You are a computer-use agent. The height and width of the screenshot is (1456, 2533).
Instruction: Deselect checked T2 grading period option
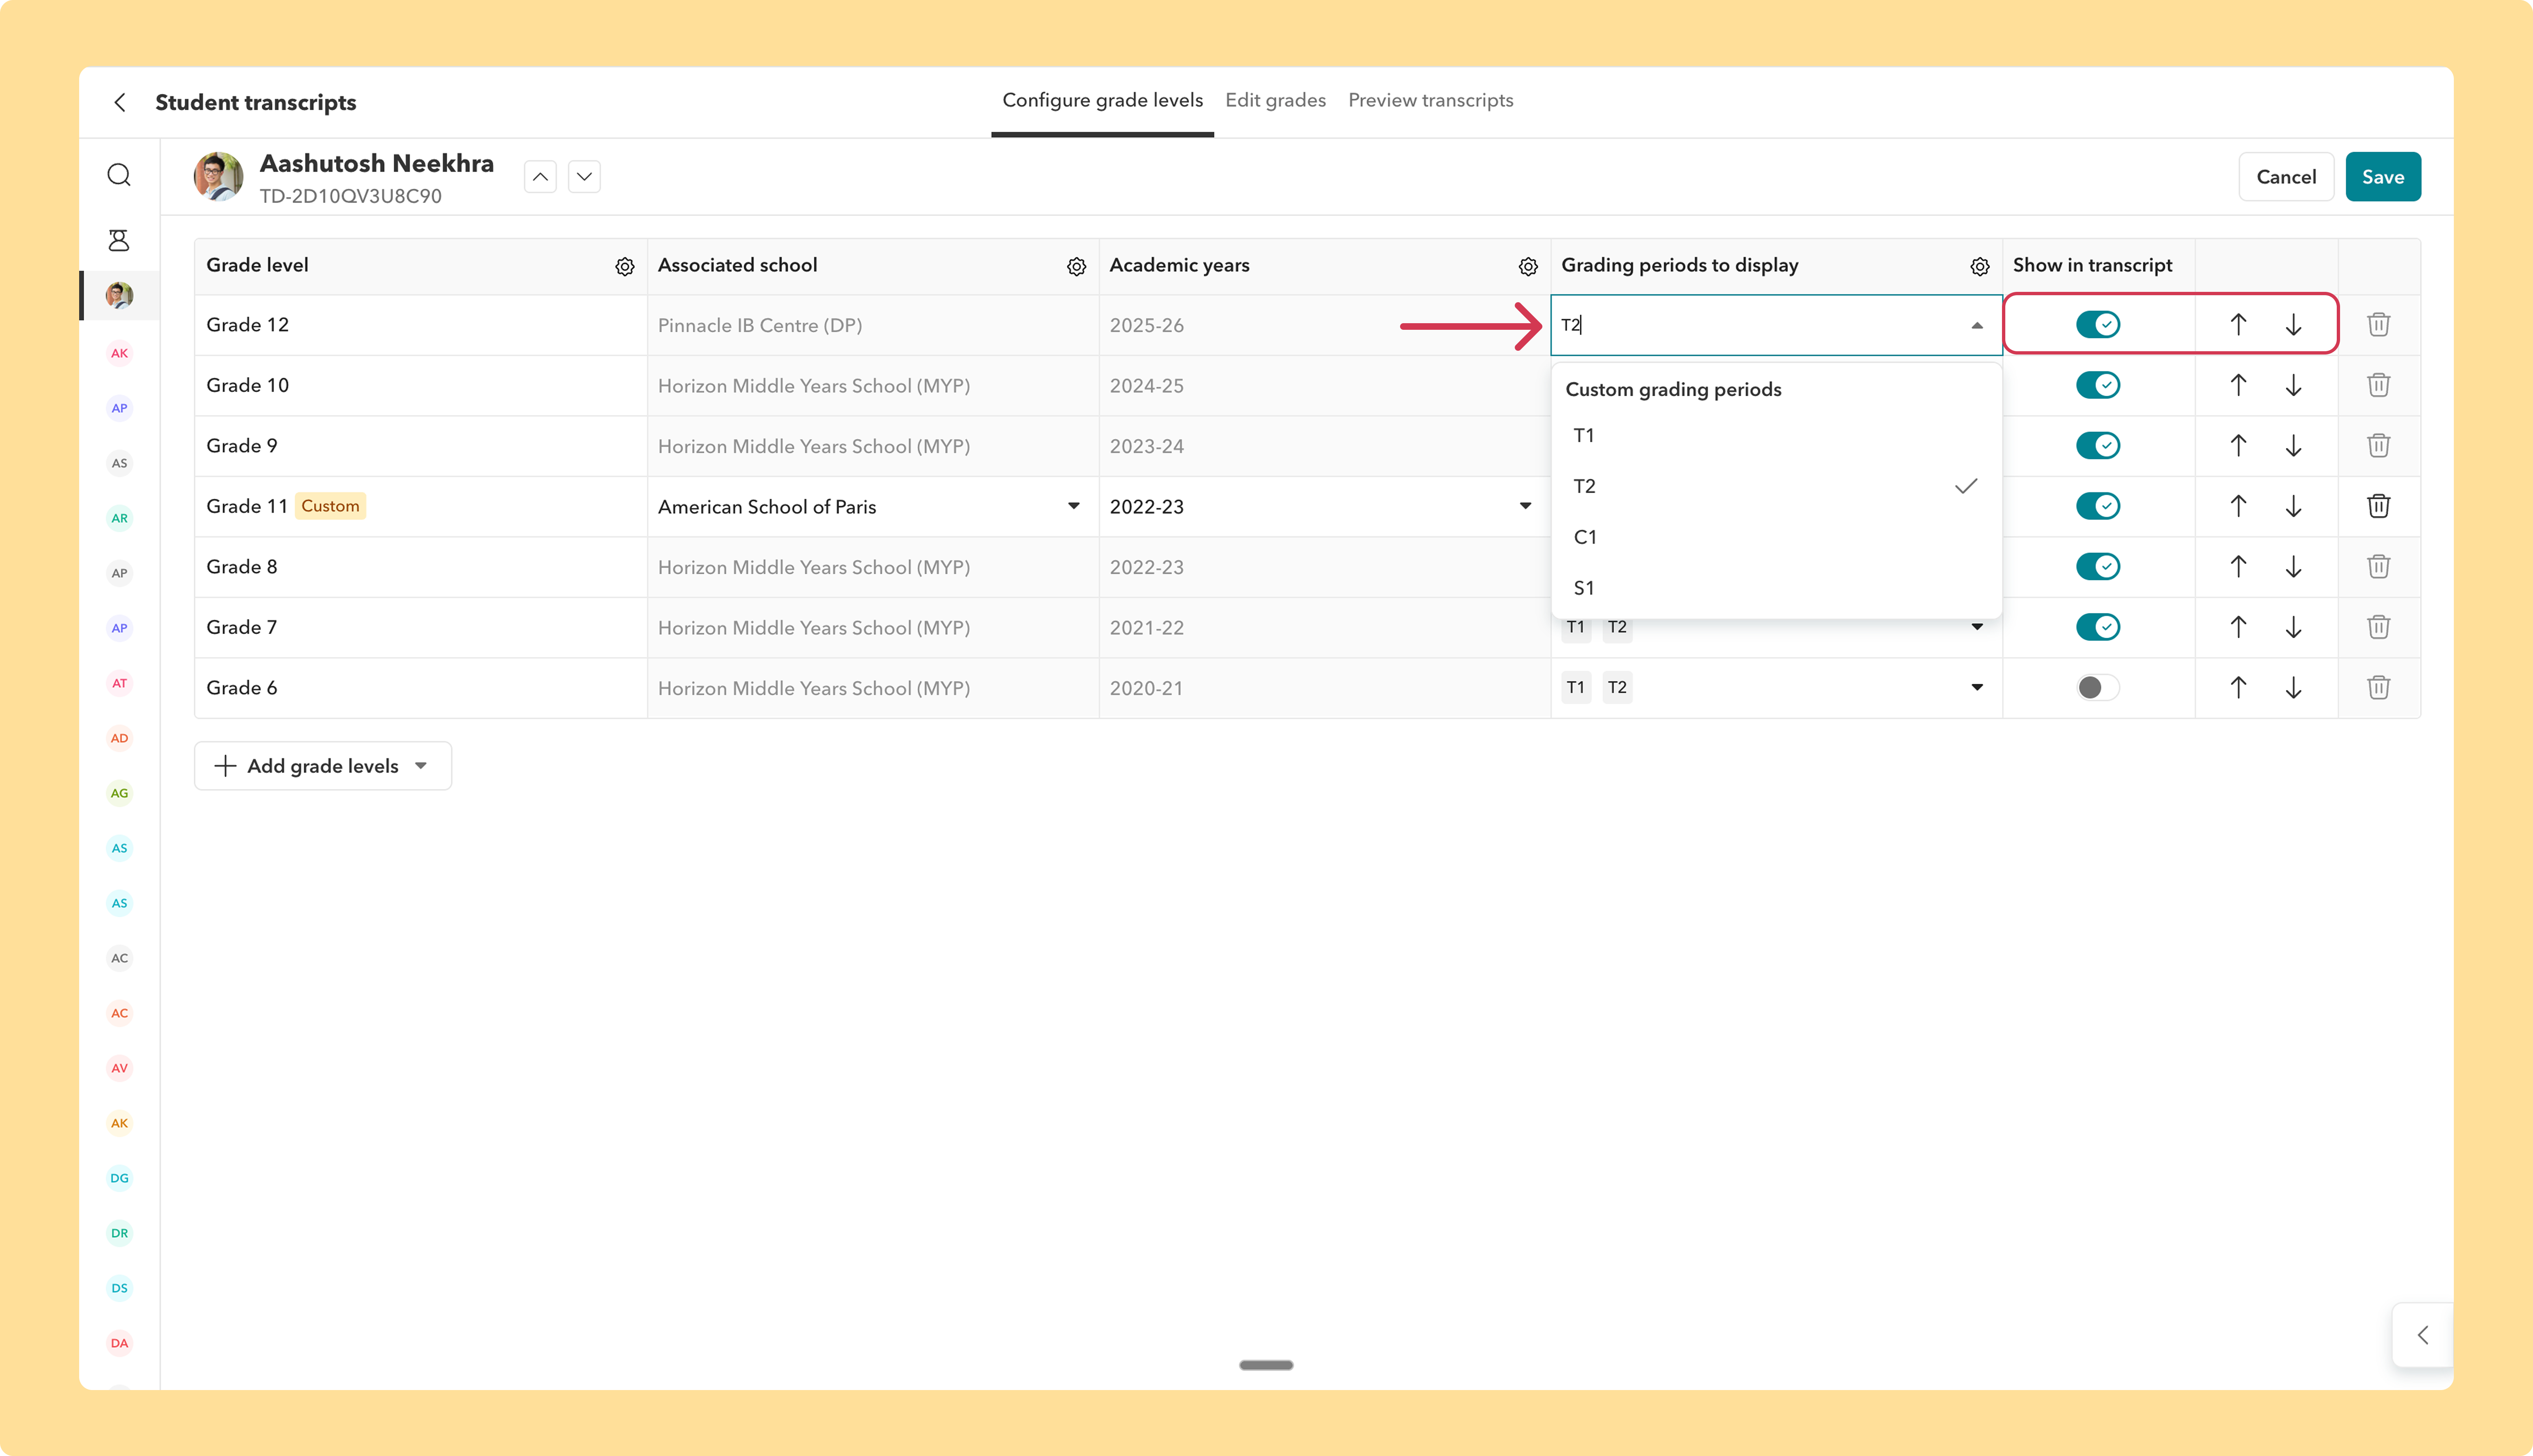1776,486
